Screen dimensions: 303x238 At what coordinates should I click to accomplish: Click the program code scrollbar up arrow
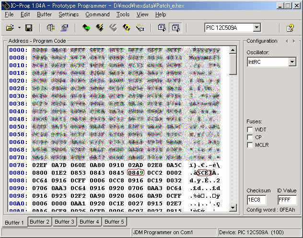click(233, 50)
